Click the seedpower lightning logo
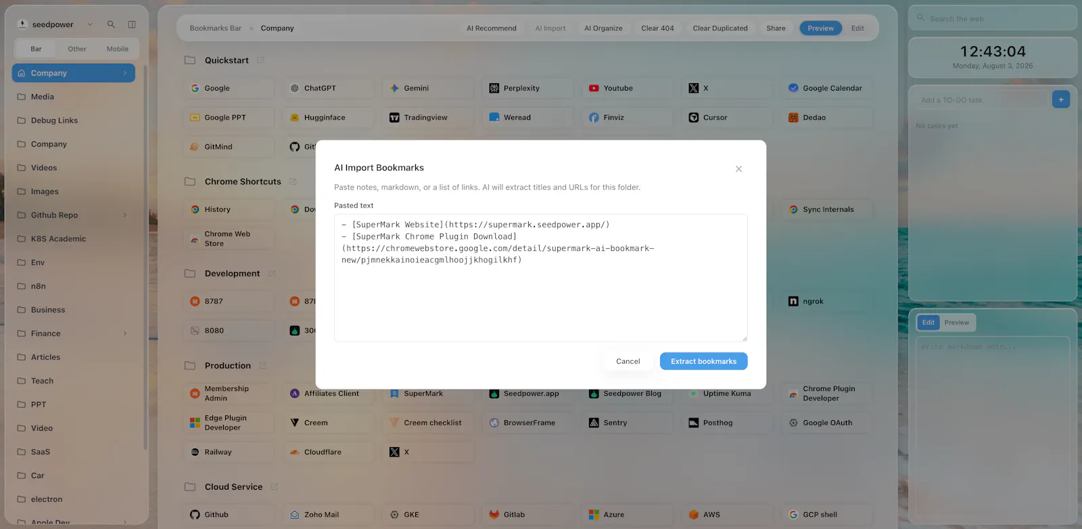Screen dimensions: 1082x529 22,24
